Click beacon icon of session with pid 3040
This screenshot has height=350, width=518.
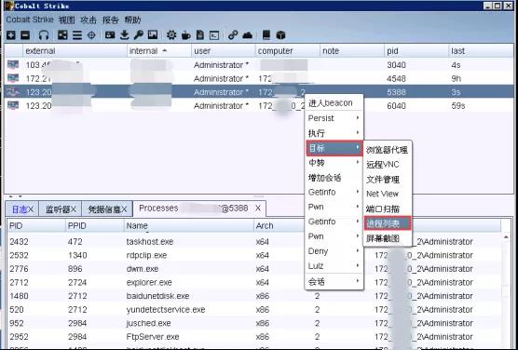[13, 65]
